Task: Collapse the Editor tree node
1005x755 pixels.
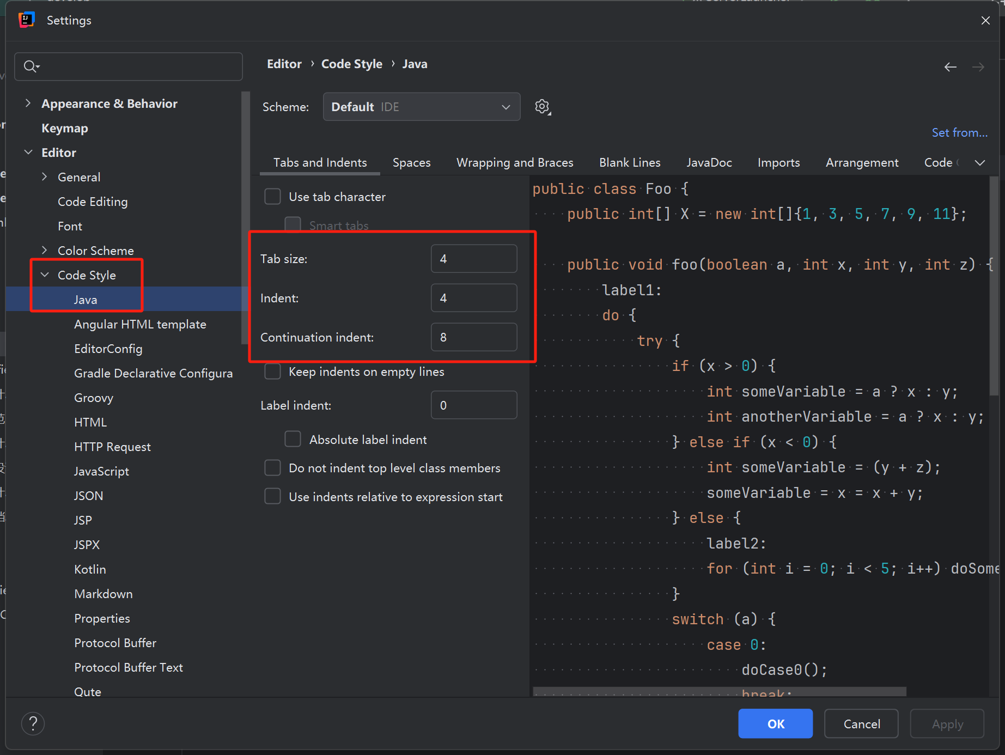Action: 28,152
